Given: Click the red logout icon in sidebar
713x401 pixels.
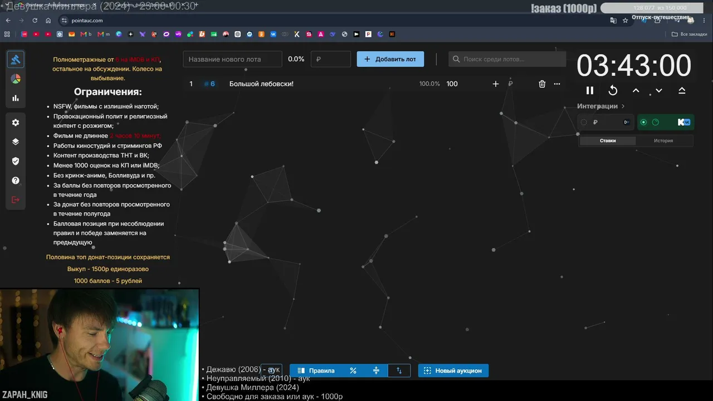Looking at the screenshot, I should point(16,200).
